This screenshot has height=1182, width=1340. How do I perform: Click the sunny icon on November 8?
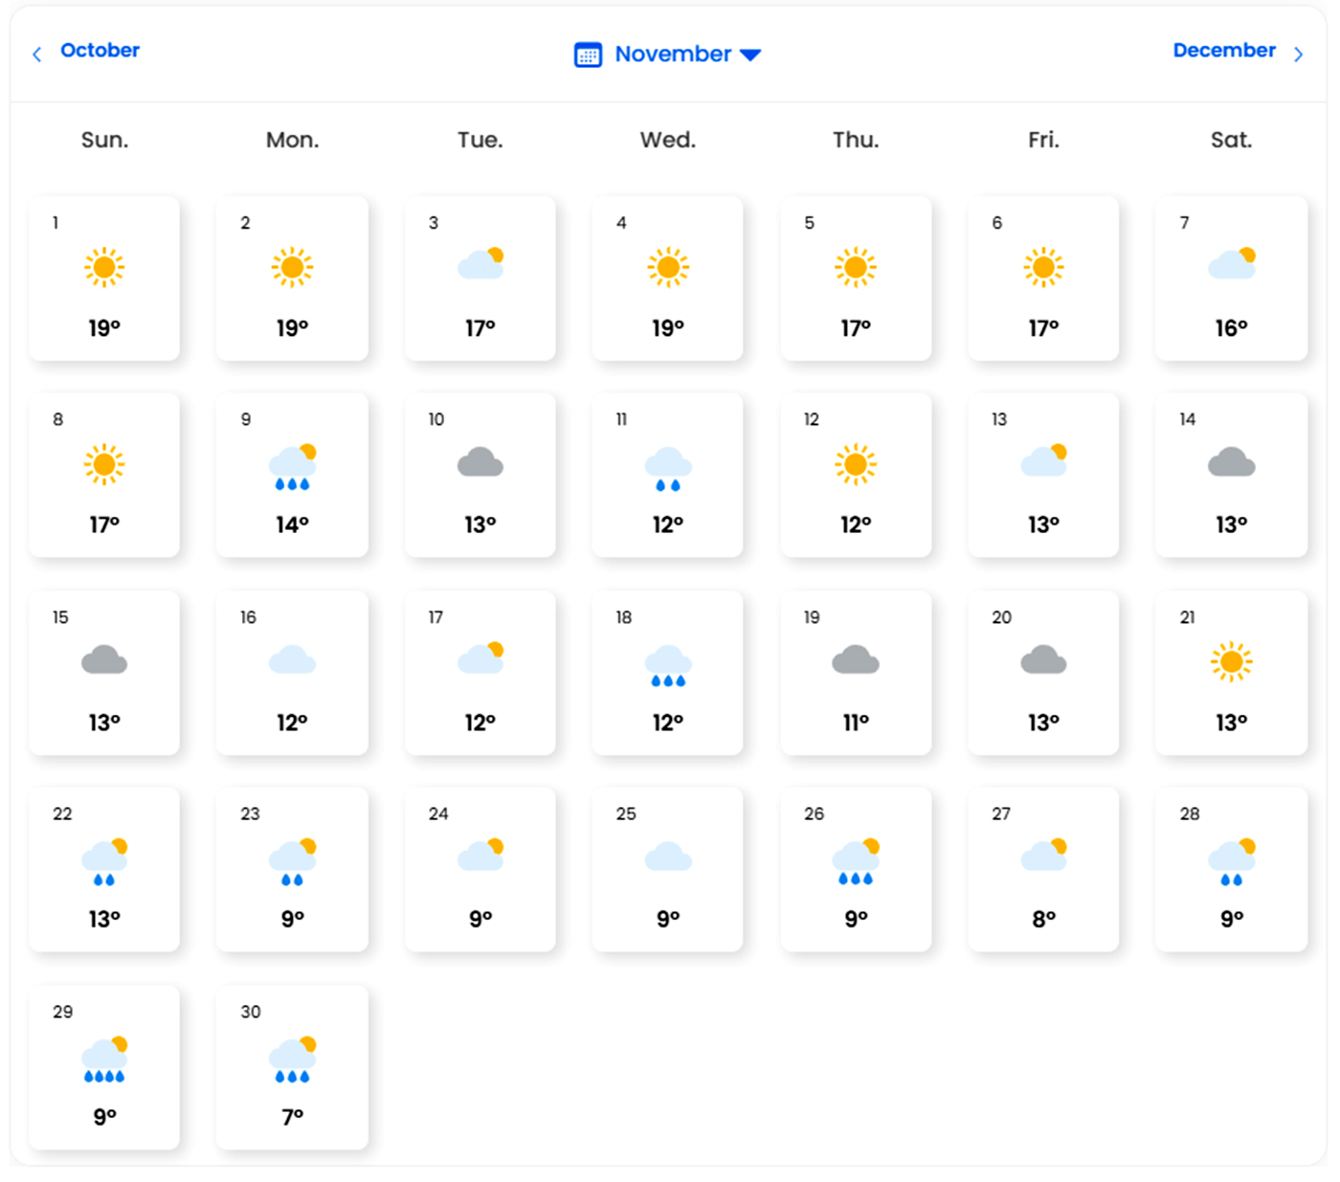104,465
